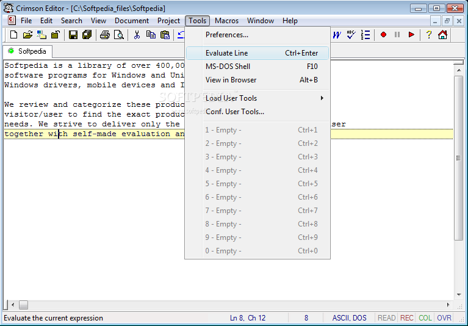Click horizontal scrollbar right arrow
This screenshot has height=326, width=468.
(x=448, y=305)
